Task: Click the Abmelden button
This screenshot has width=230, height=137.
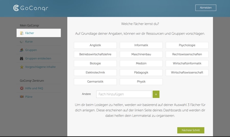Action: [206, 8]
